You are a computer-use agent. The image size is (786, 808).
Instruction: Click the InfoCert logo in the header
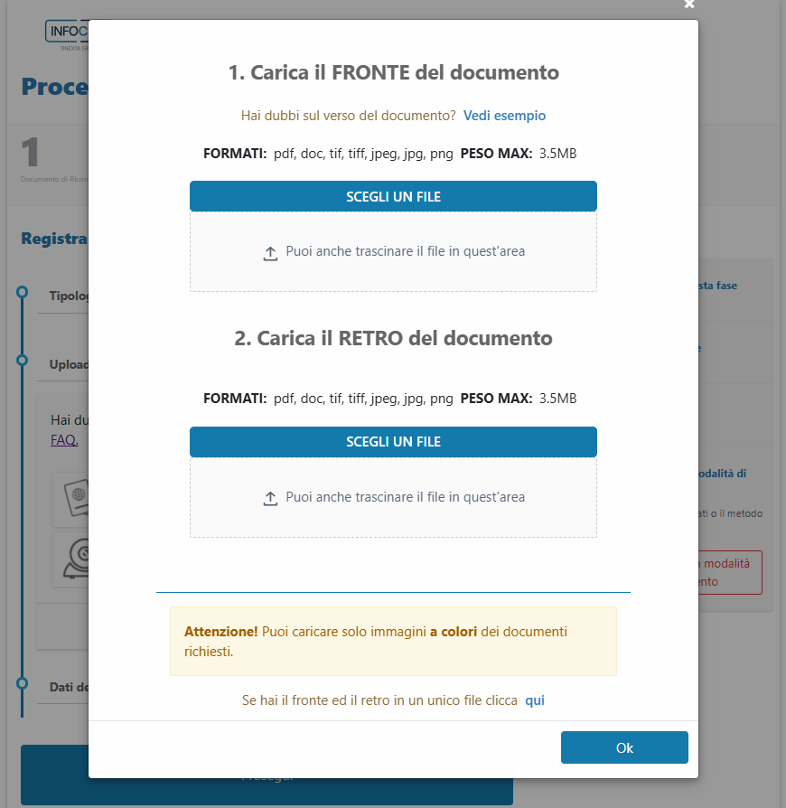coord(68,33)
